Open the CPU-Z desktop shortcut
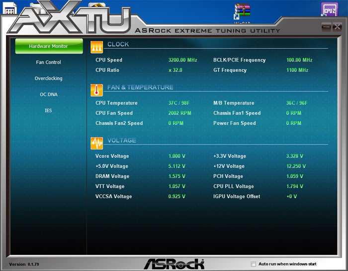 tap(329, 10)
